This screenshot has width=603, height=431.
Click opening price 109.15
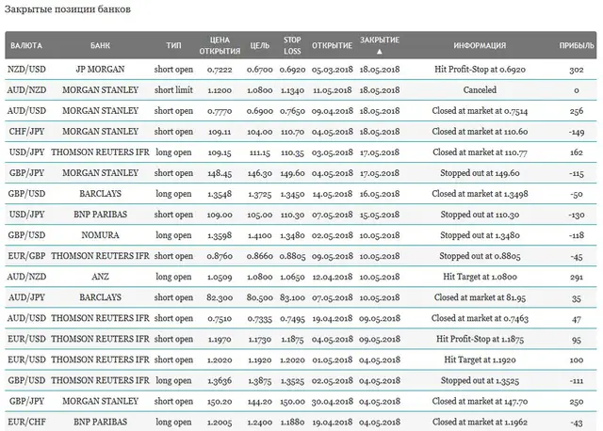click(x=220, y=152)
